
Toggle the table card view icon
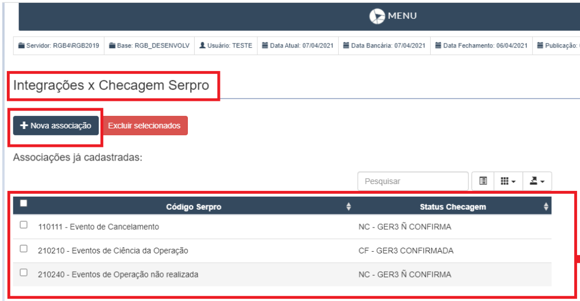[484, 181]
